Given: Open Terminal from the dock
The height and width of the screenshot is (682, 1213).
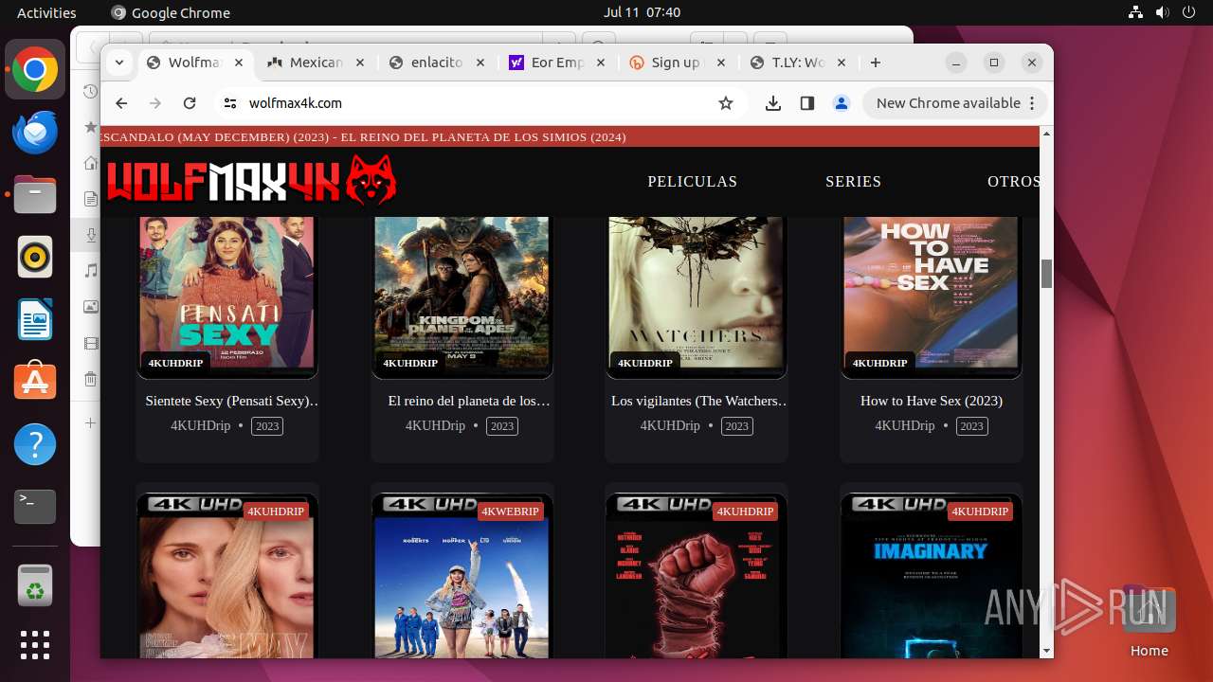Looking at the screenshot, I should tap(35, 507).
